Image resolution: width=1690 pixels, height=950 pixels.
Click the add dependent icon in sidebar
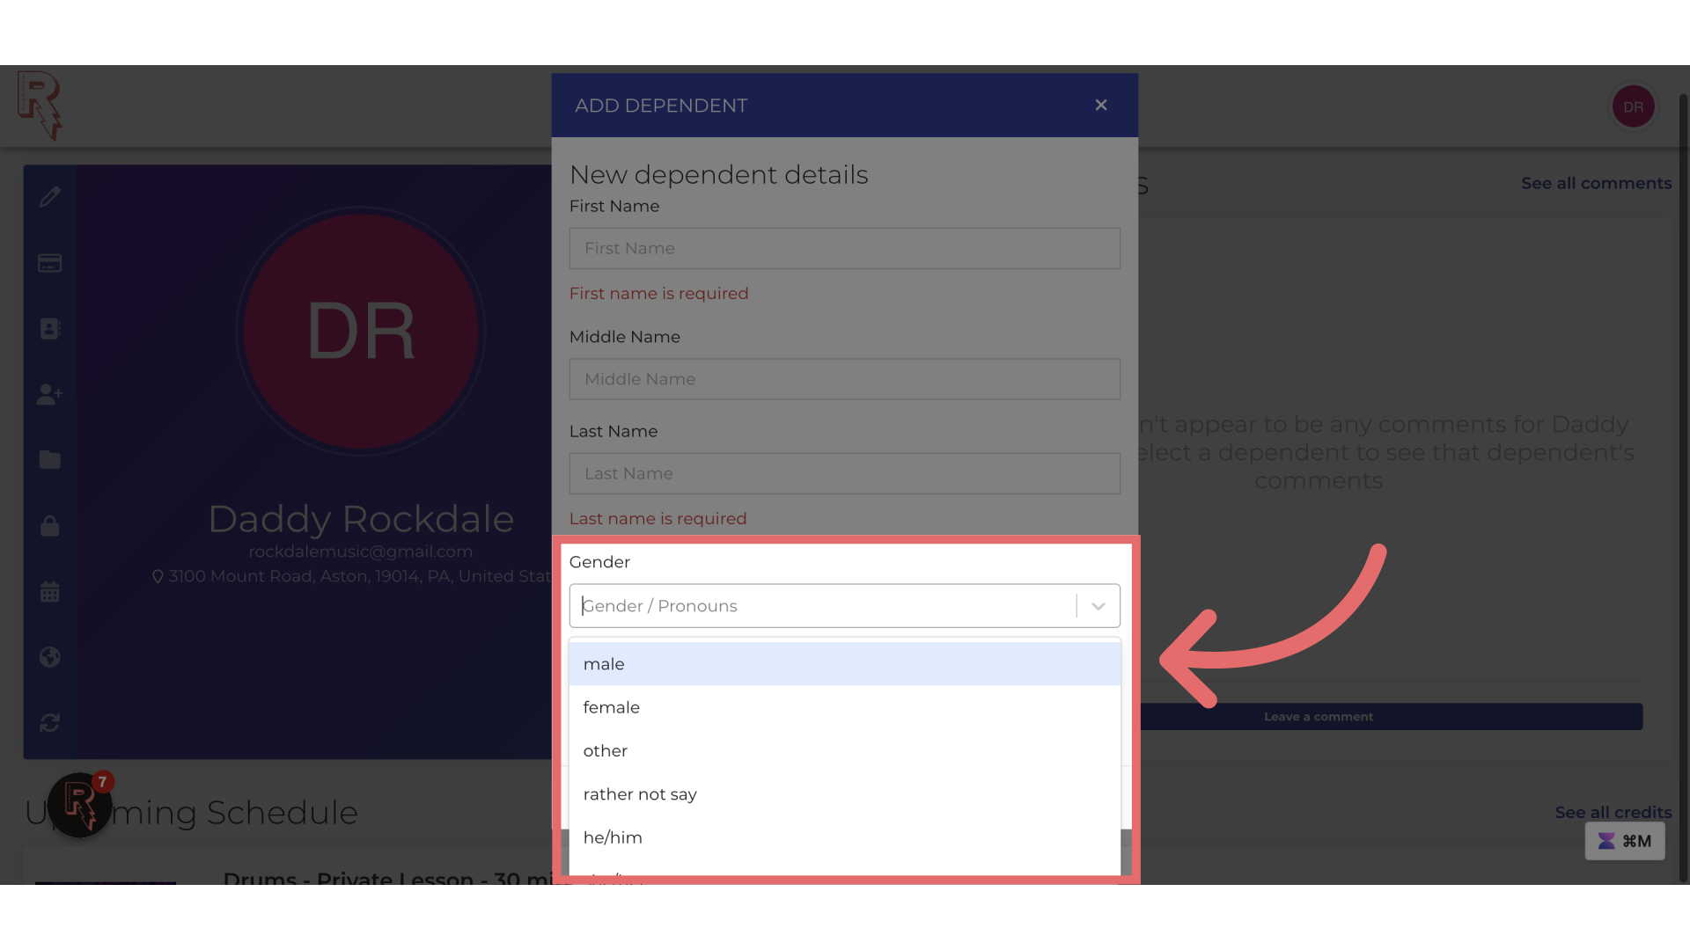click(48, 394)
